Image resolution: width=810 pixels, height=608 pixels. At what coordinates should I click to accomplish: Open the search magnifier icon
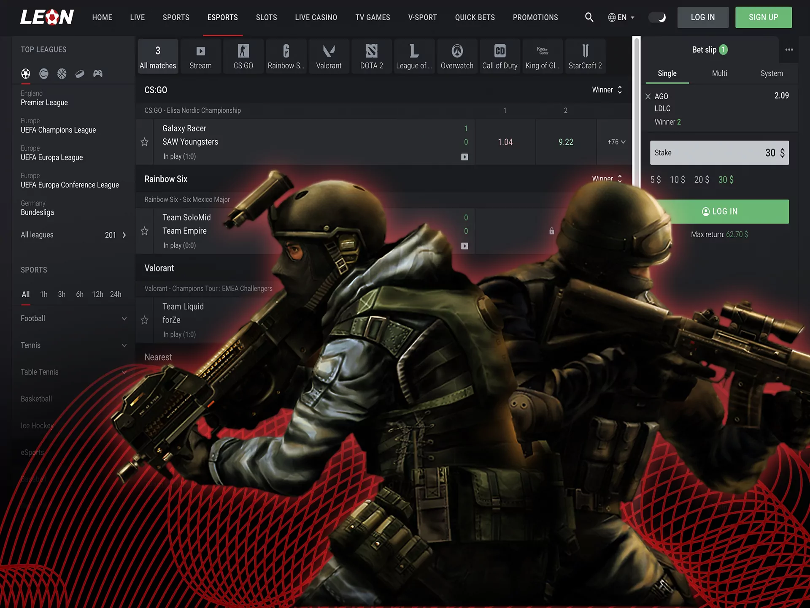[589, 17]
